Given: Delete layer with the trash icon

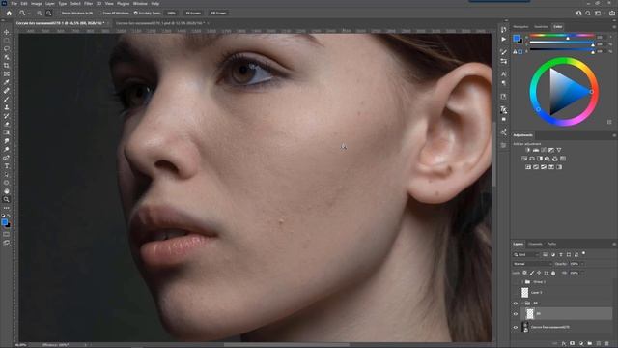Looking at the screenshot, I should click(607, 344).
